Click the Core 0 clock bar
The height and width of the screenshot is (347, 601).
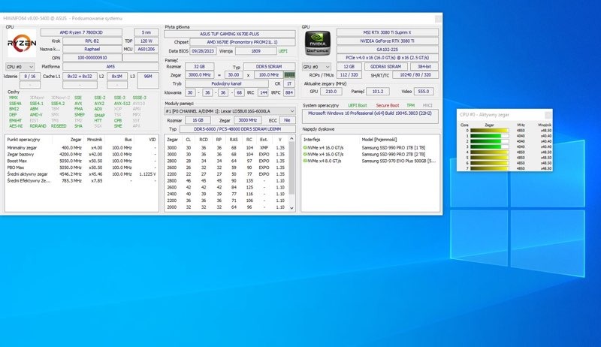[x=490, y=131]
